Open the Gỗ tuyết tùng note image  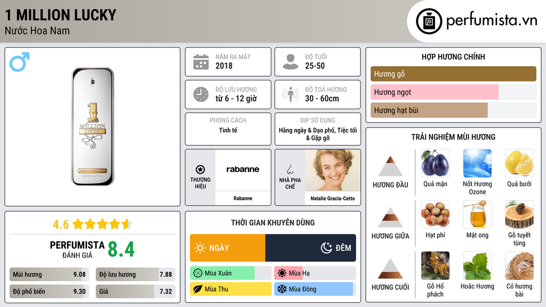pos(519,214)
